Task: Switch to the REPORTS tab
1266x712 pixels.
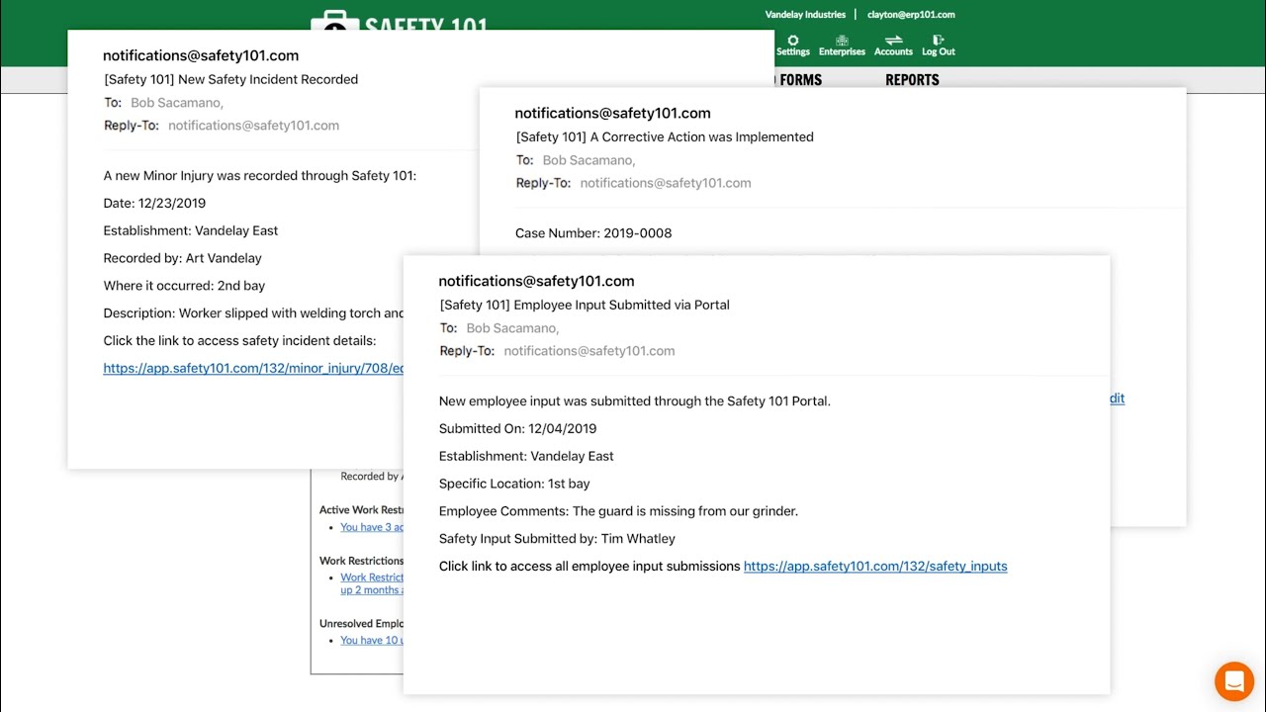Action: point(912,80)
